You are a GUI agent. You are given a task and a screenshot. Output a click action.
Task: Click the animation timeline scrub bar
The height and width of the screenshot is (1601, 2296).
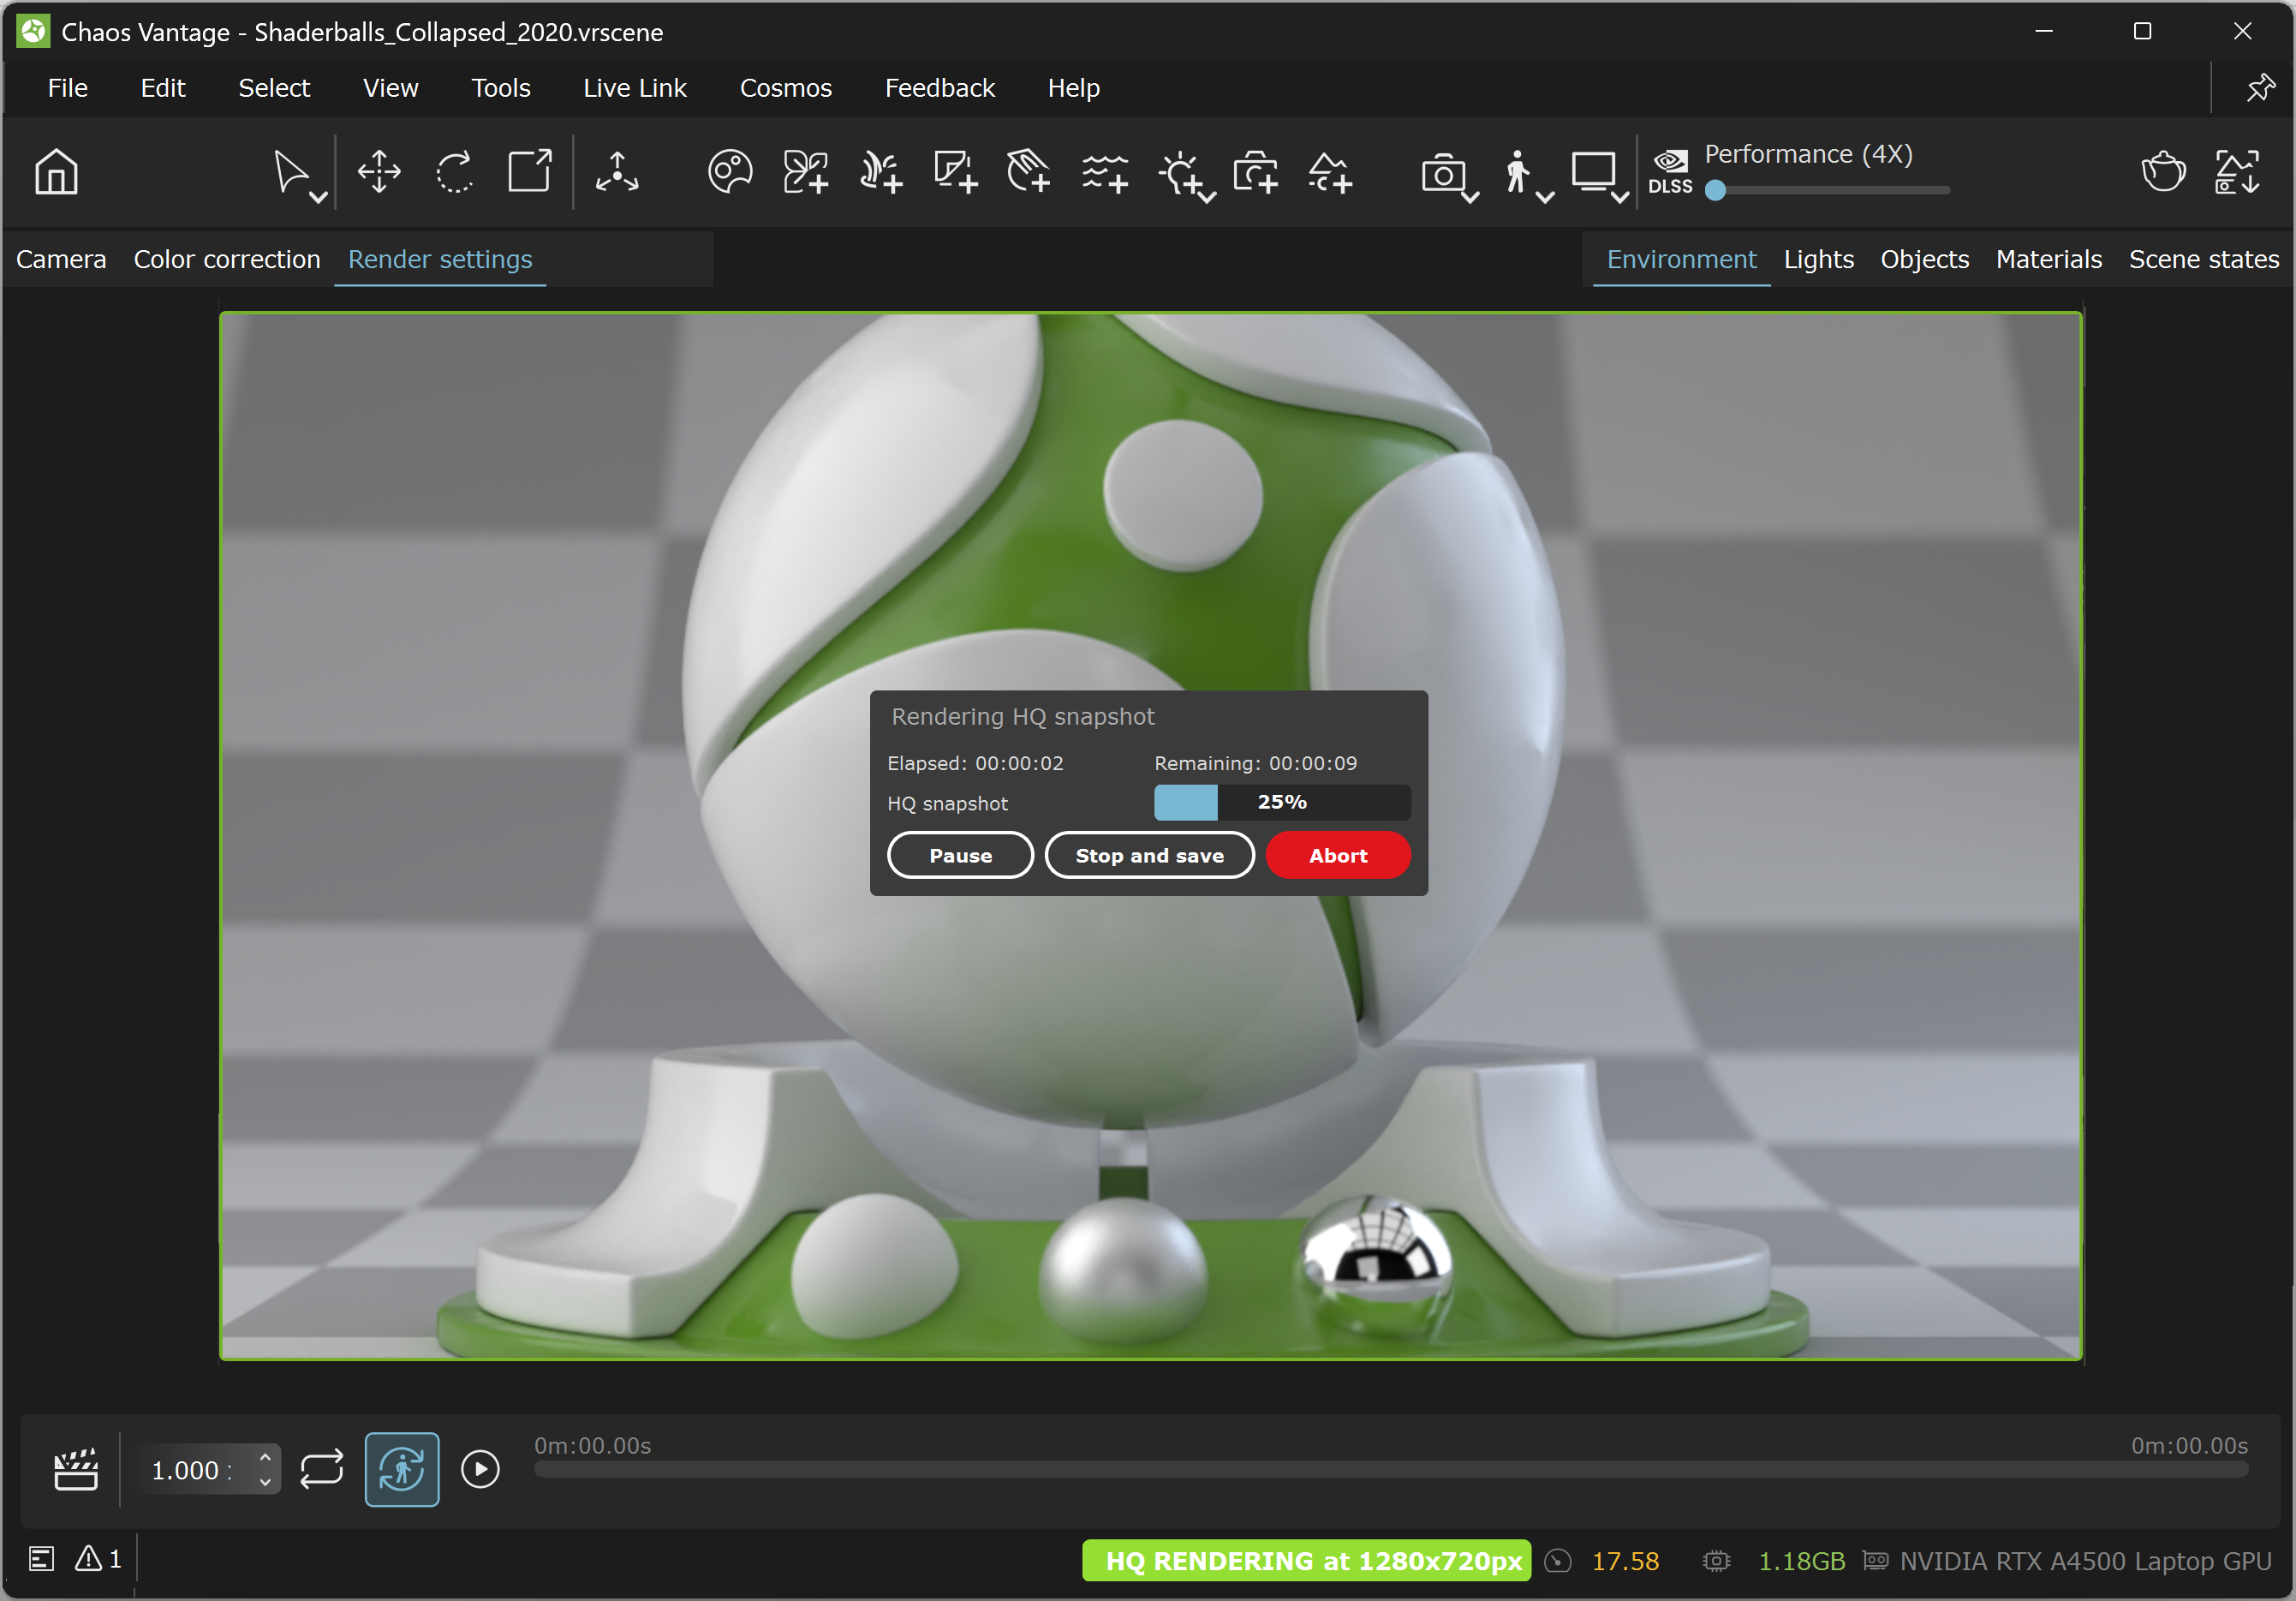tap(1391, 1469)
